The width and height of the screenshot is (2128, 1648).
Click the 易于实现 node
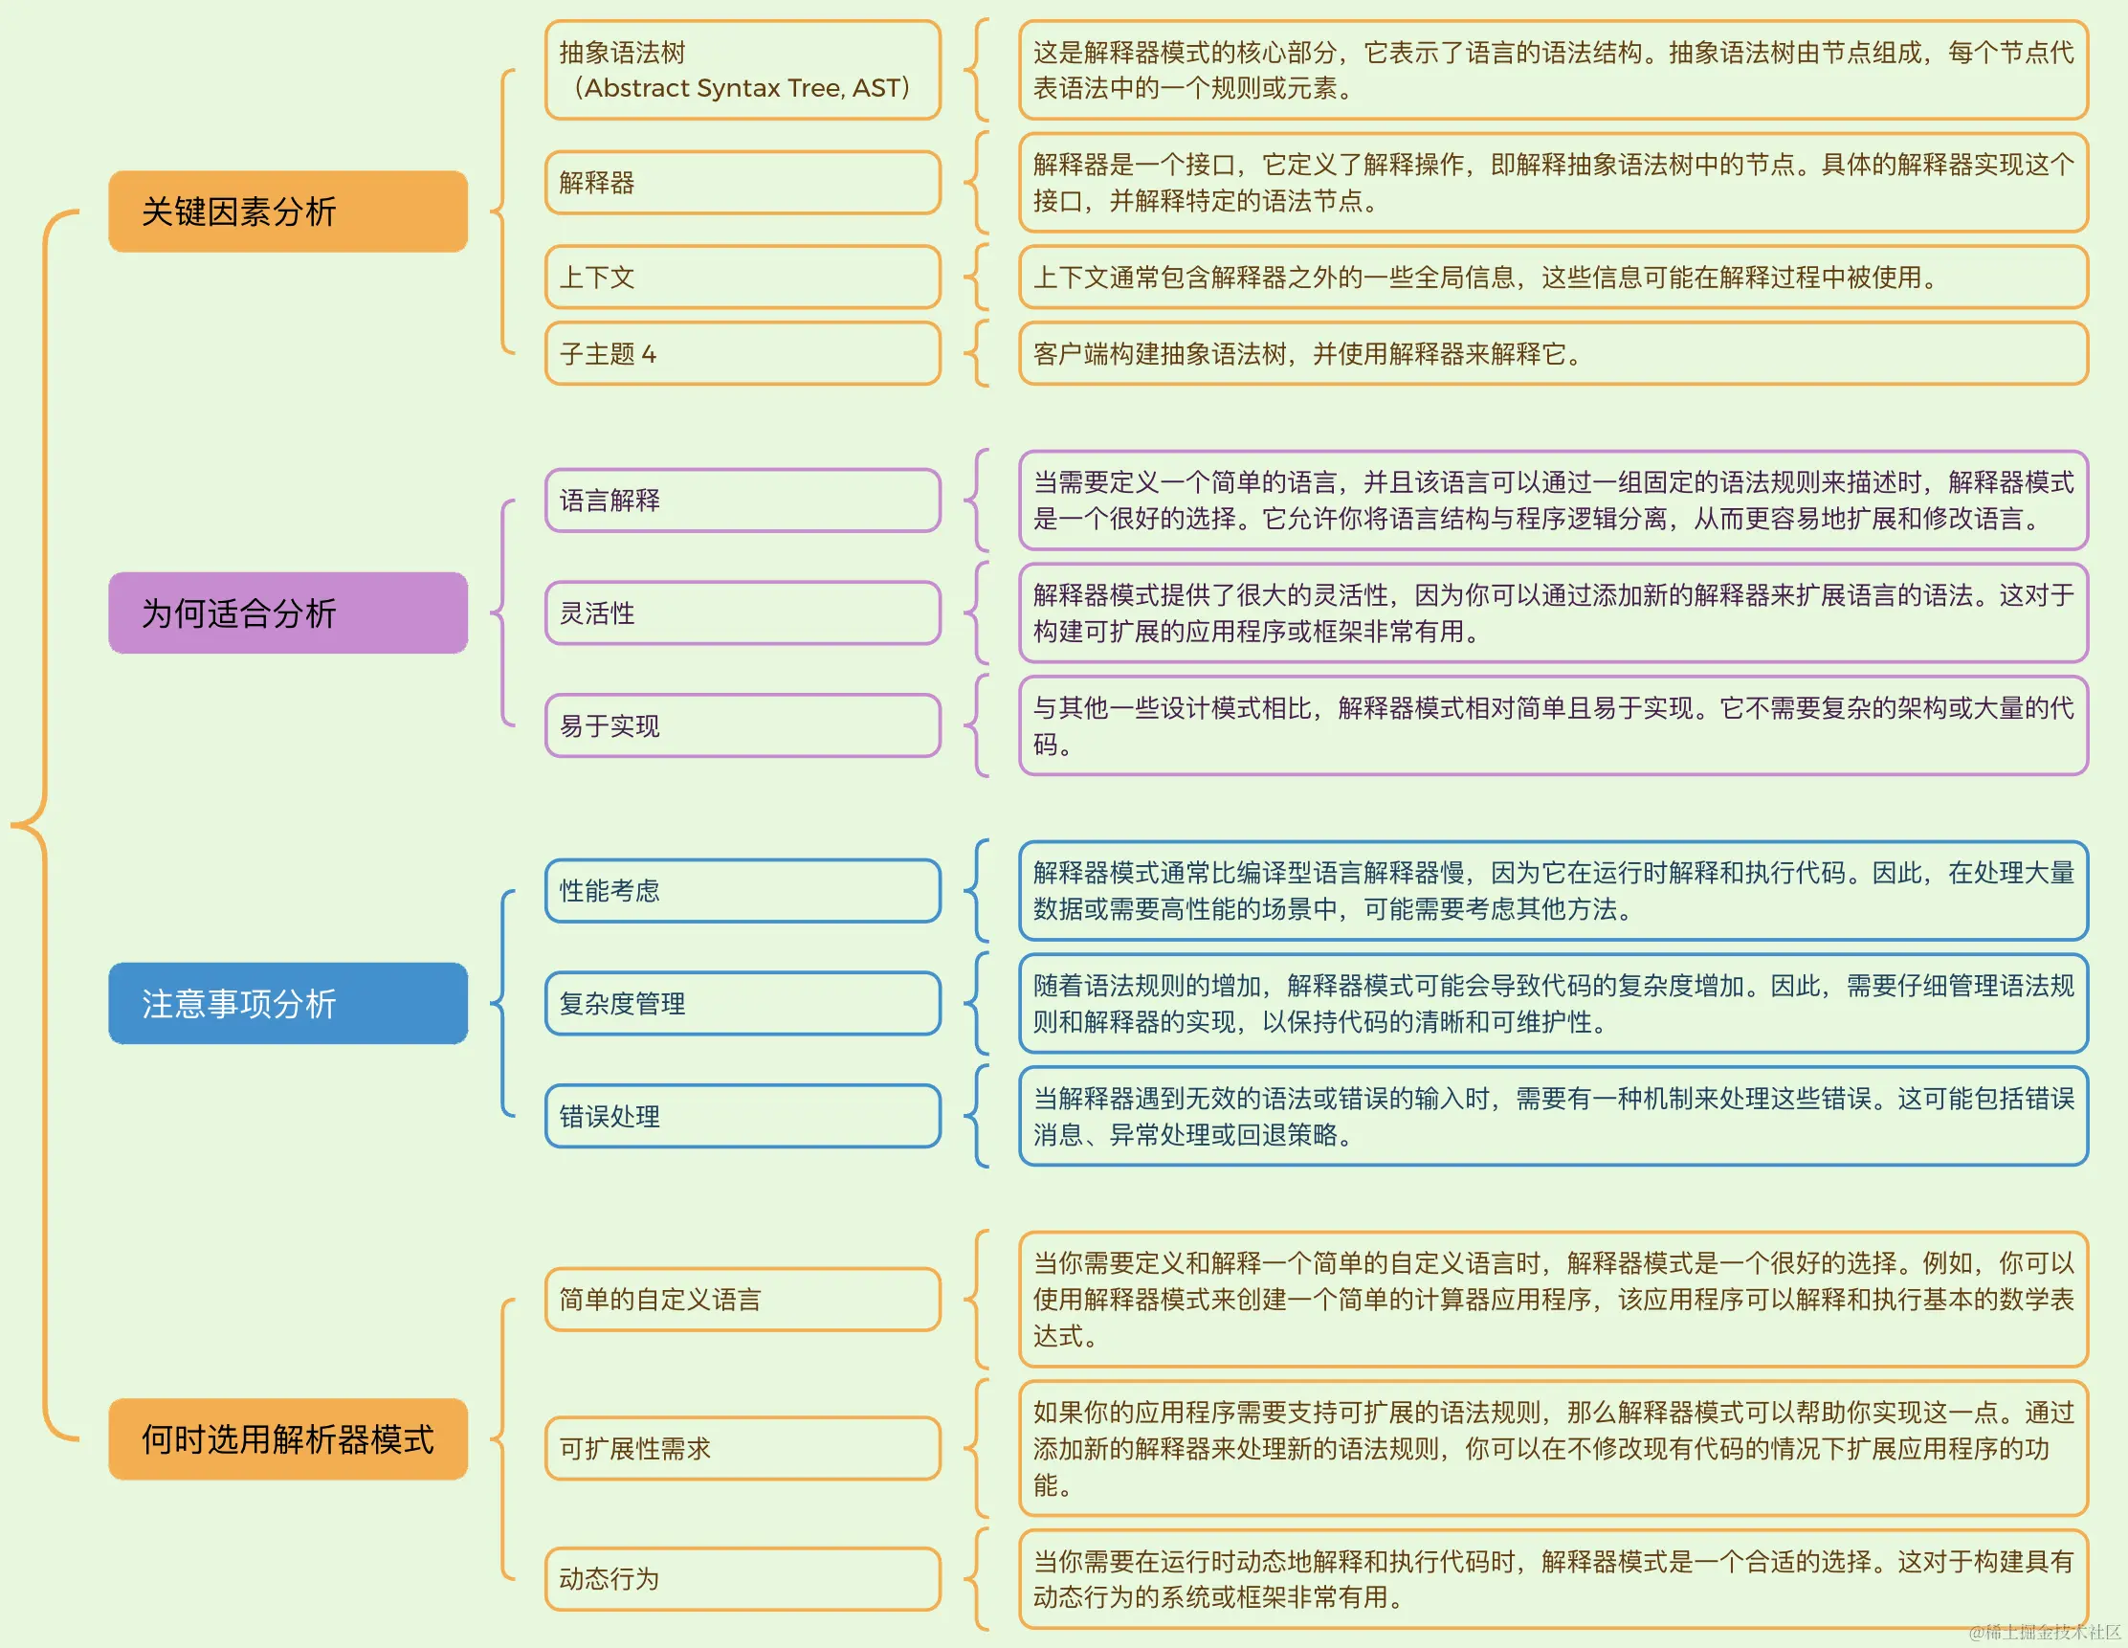[x=742, y=726]
